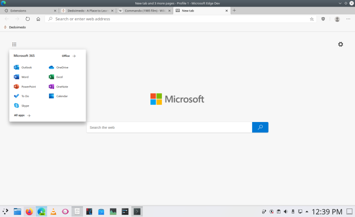The width and height of the screenshot is (355, 217).
Task: Open All apps link
Action: coord(22,115)
